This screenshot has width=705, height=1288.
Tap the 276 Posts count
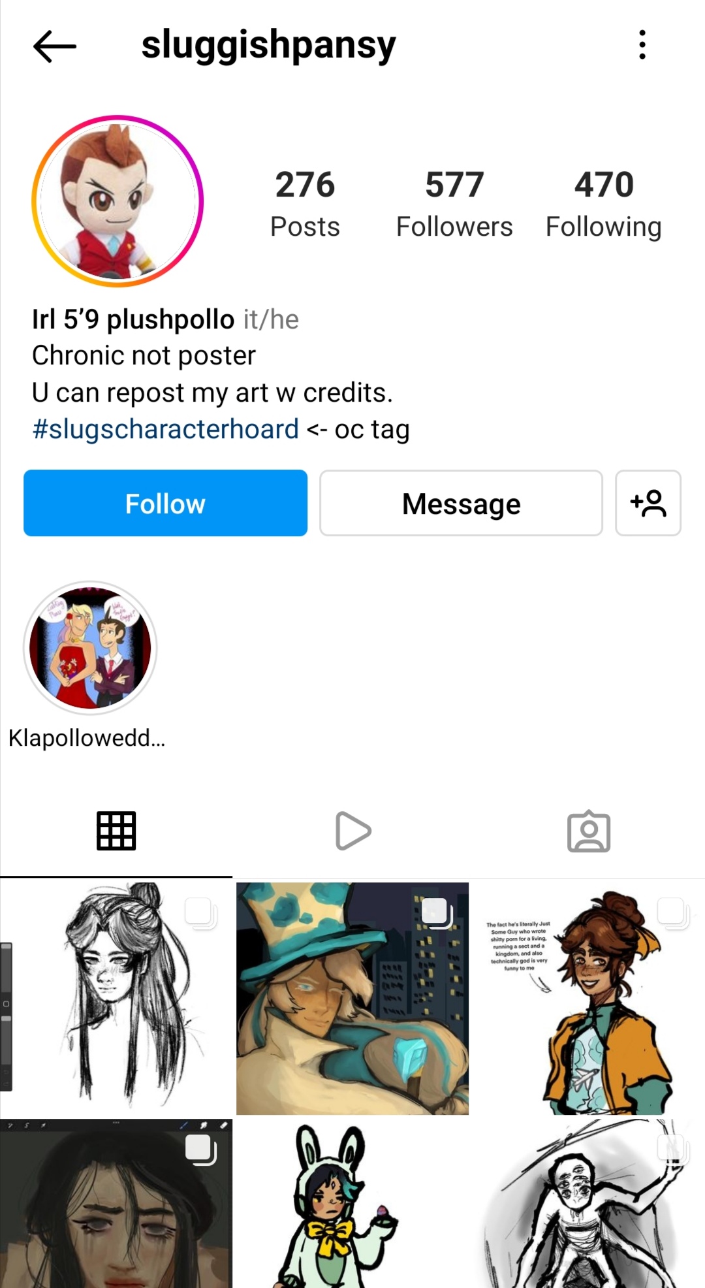[305, 204]
